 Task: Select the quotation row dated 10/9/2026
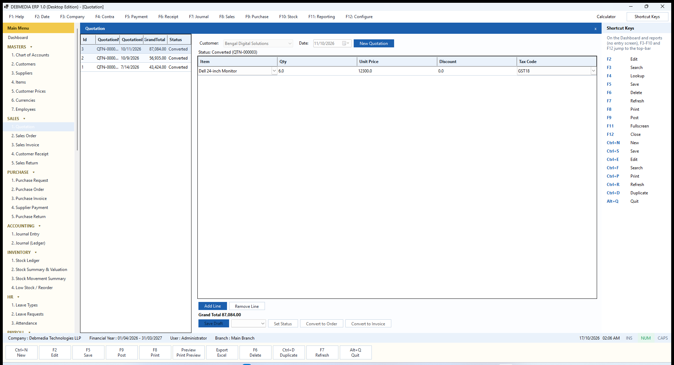(x=136, y=58)
